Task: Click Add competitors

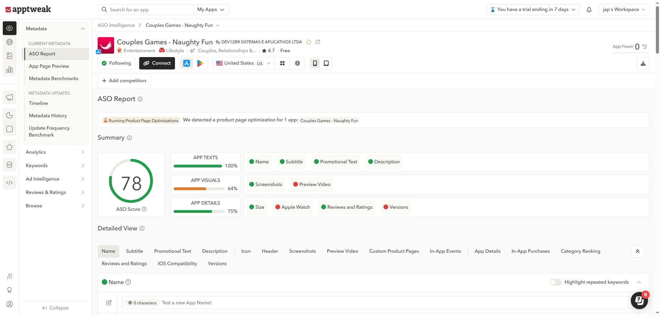Action: pos(124,81)
